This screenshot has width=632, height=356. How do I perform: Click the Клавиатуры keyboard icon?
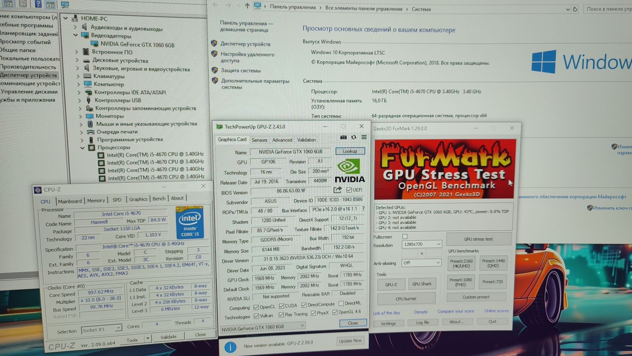point(88,76)
